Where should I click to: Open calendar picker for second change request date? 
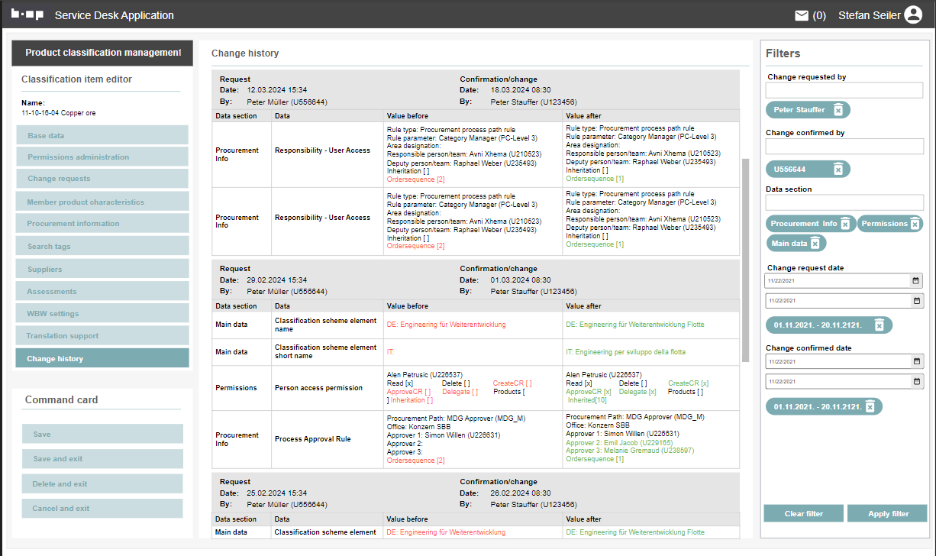[915, 301]
